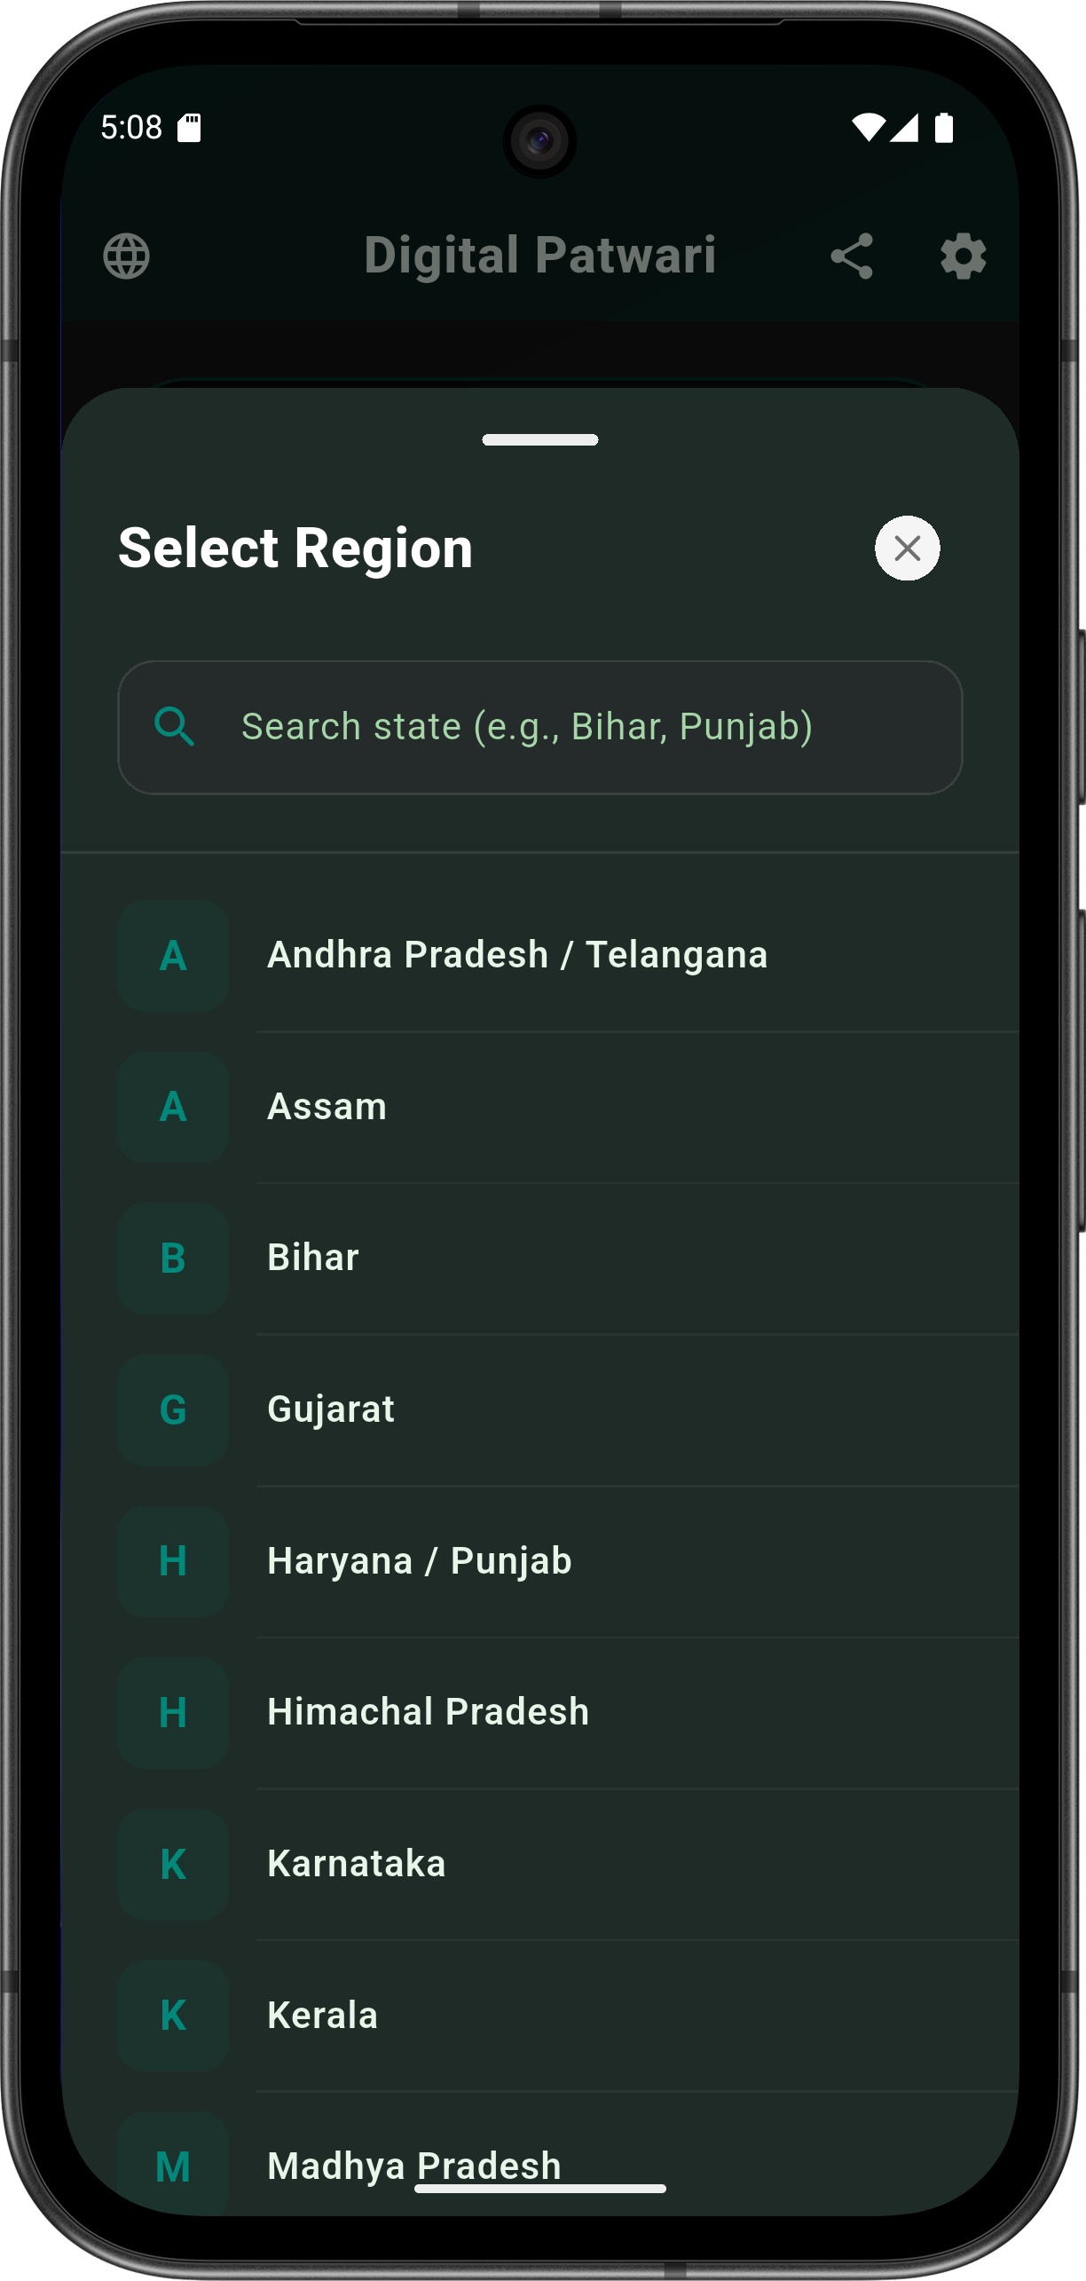Collapse the sheet using the drag handle
Viewport: 1086px width, 2281px height.
tap(541, 440)
